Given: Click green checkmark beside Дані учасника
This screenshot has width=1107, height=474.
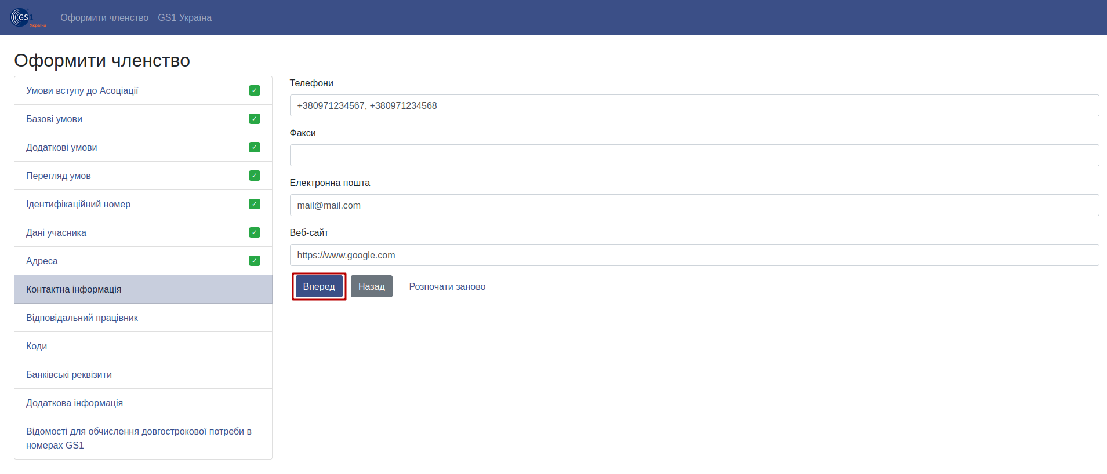Looking at the screenshot, I should (x=255, y=232).
